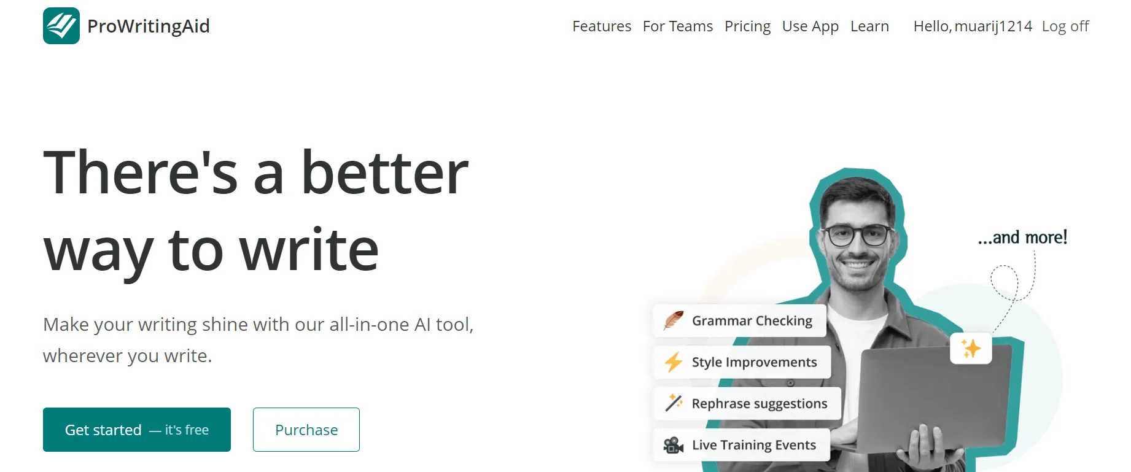Open the Use App menu

coord(810,26)
